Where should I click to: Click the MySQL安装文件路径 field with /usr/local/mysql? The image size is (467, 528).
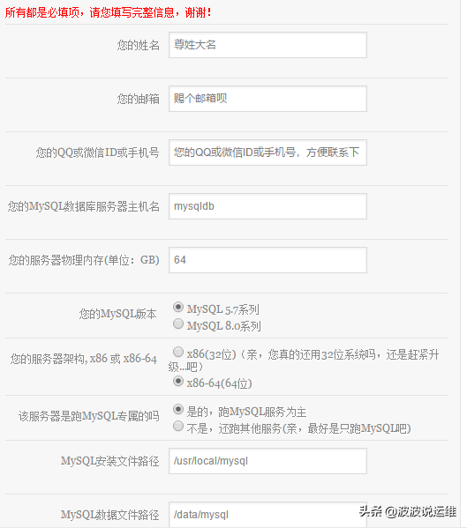click(267, 461)
